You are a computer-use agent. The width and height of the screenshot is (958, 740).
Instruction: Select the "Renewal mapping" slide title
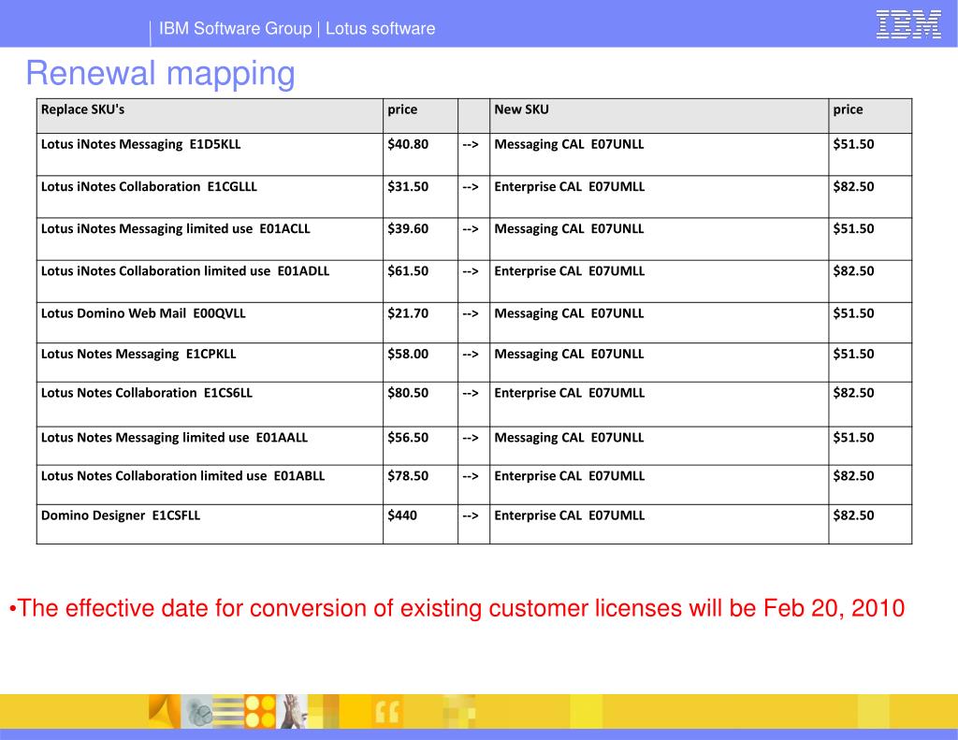161,73
